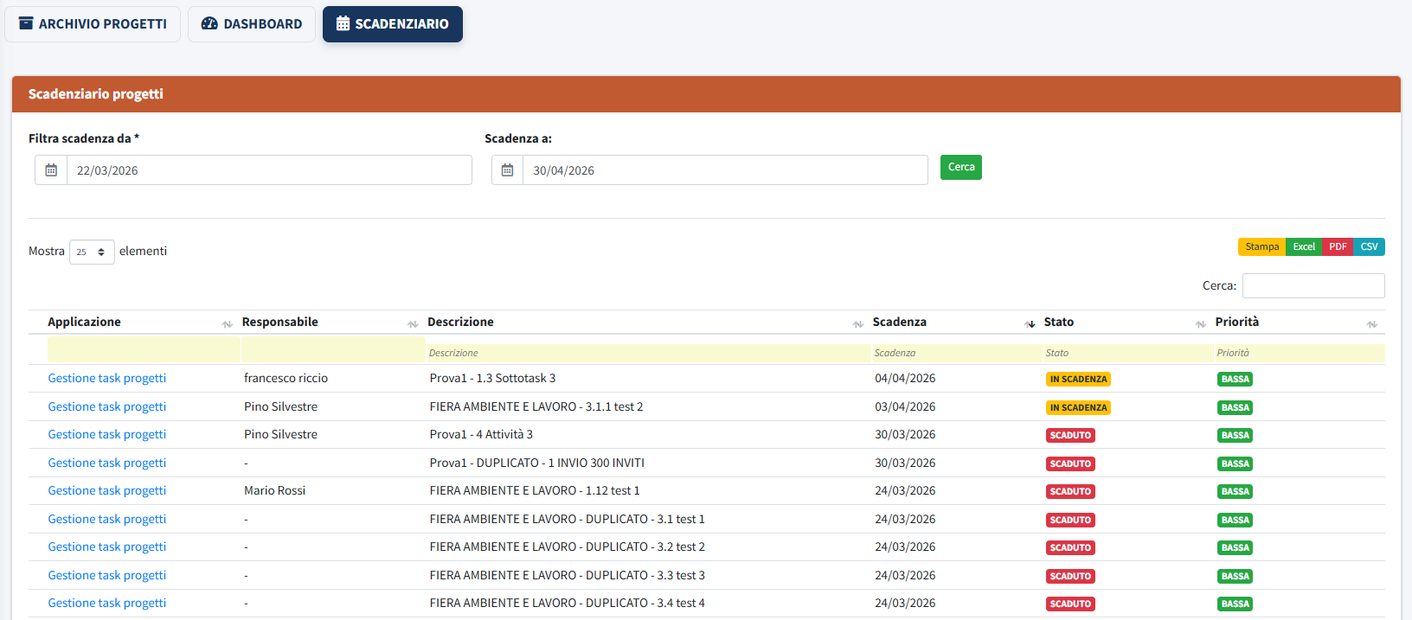Sort by Responsabile column arrows
1412x620 pixels.
(x=413, y=323)
